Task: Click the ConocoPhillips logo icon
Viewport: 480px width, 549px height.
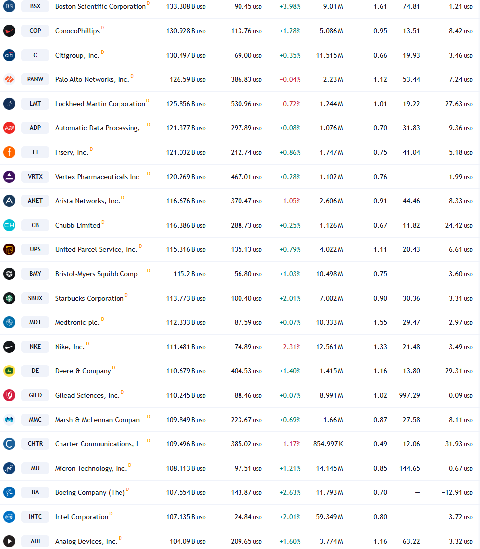Action: 9,31
